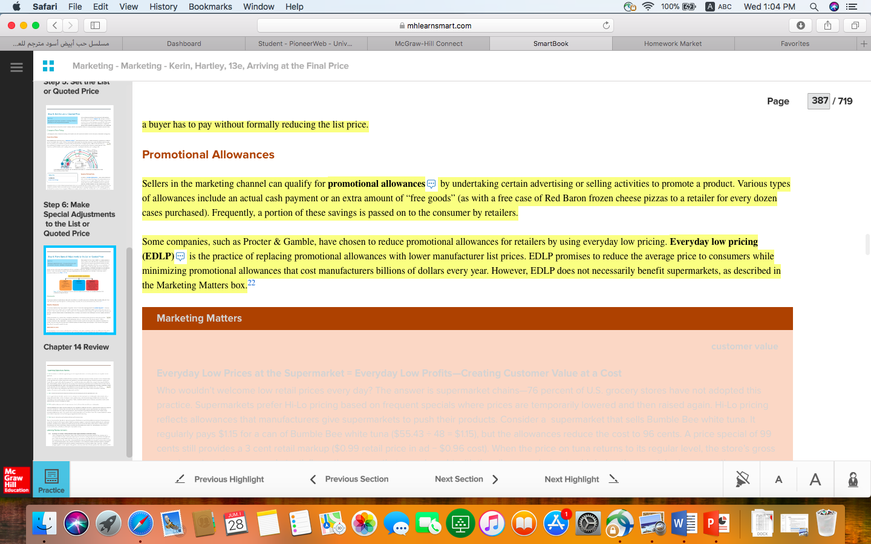Open the Bookmarks menu
This screenshot has height=544, width=871.
click(x=210, y=7)
